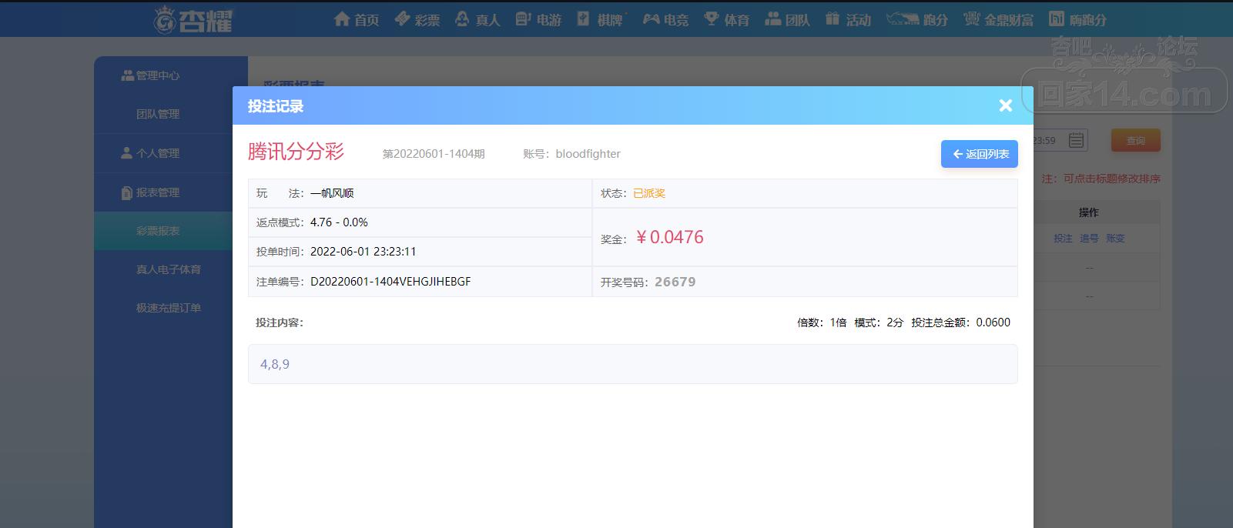Click the 投注总金额: 0.0600 text

[x=960, y=322]
